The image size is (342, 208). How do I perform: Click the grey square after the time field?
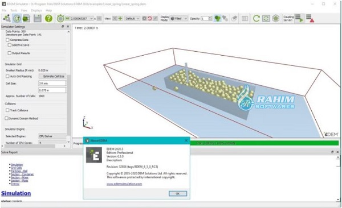click(99, 19)
